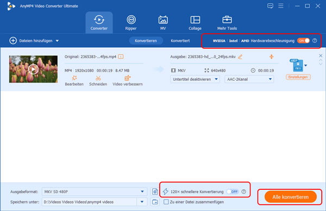Image resolution: width=326 pixels, height=211 pixels.
Task: Open the feedback chat icon in title bar
Action: click(270, 6)
